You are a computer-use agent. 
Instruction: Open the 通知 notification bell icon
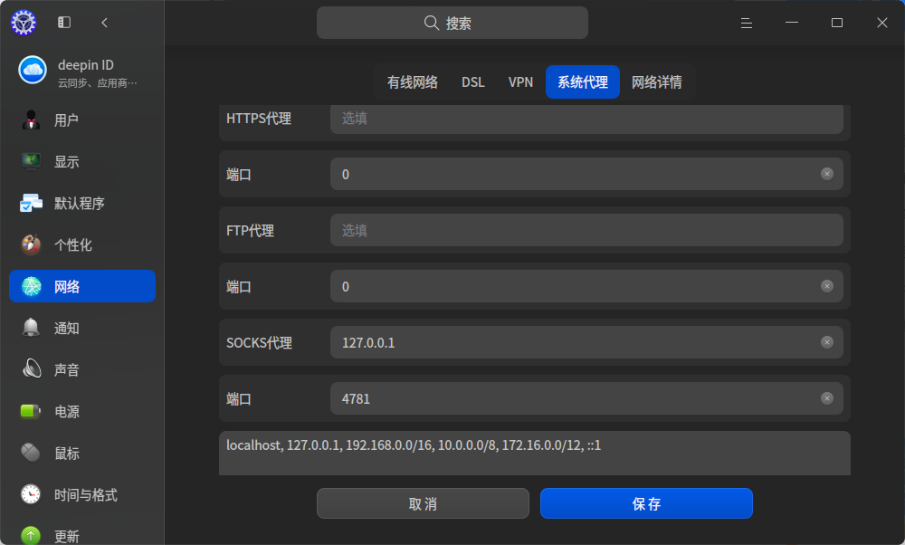31,328
